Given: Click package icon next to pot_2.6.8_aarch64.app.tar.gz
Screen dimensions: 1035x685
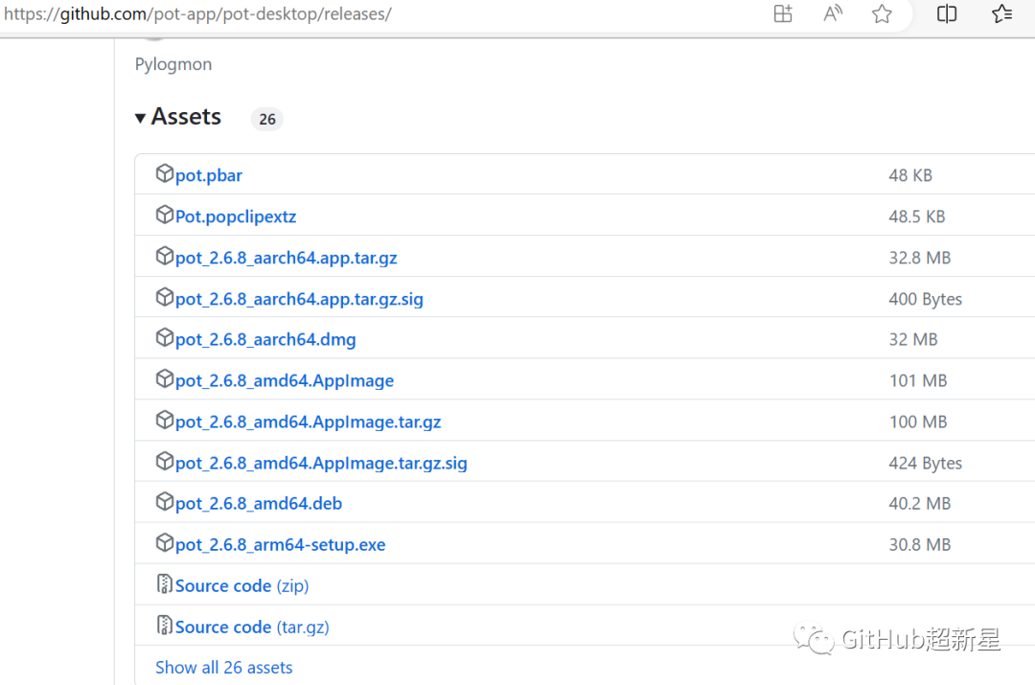Looking at the screenshot, I should coord(165,256).
